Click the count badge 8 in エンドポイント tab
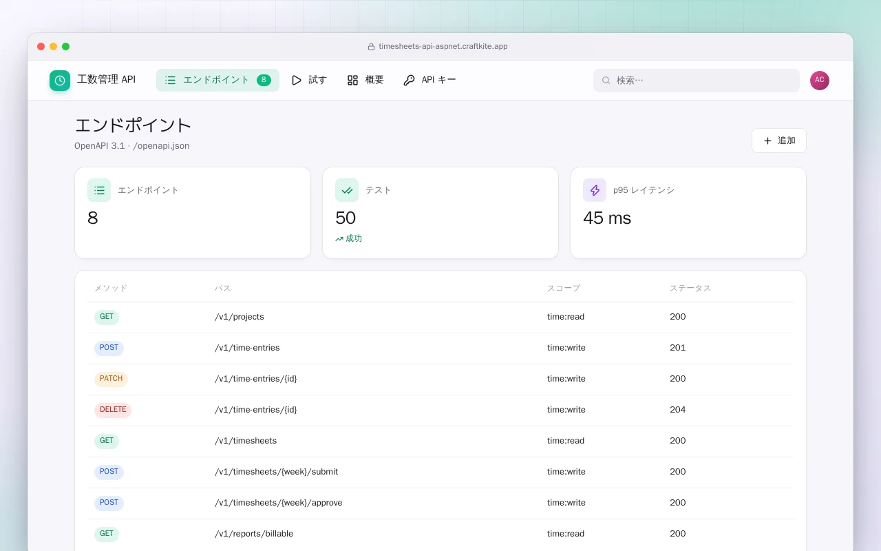 [x=264, y=80]
